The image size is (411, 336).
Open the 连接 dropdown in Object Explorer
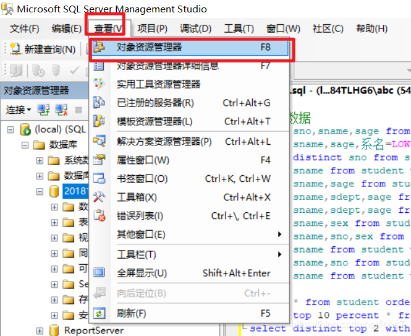coord(19,110)
